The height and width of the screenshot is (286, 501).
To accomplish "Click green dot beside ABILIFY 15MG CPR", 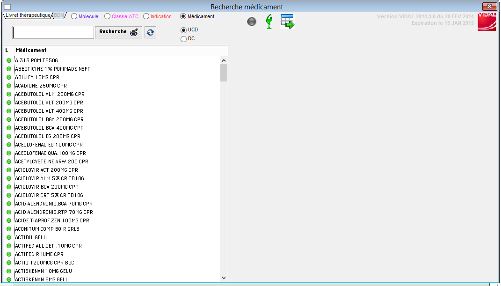I will coord(9,77).
